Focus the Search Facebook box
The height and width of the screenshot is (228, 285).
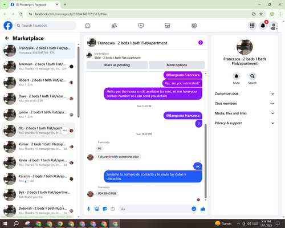click(x=46, y=26)
